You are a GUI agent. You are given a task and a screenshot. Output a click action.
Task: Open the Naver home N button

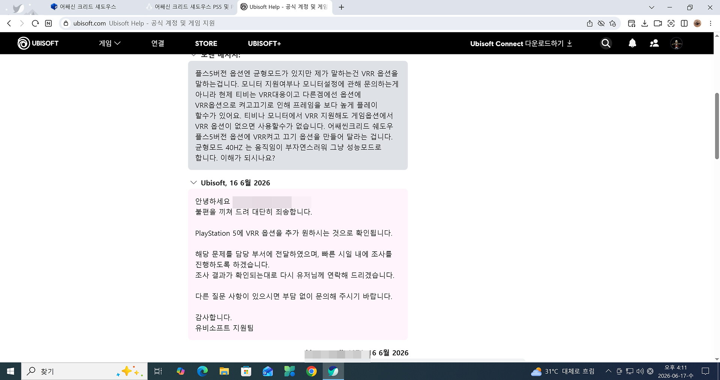coord(48,23)
